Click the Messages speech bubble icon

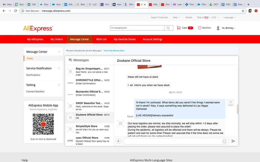(x=70, y=60)
